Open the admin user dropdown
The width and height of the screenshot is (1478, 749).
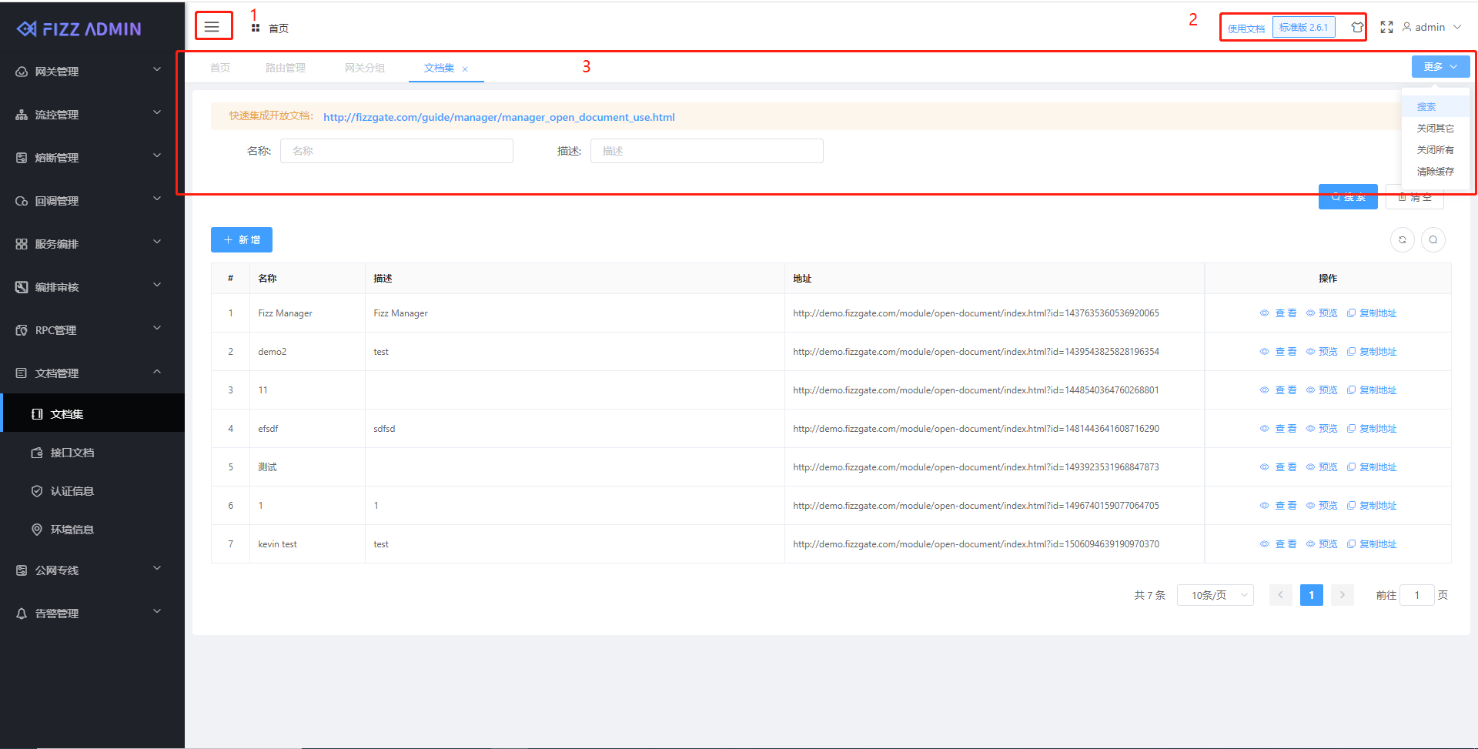click(1432, 28)
